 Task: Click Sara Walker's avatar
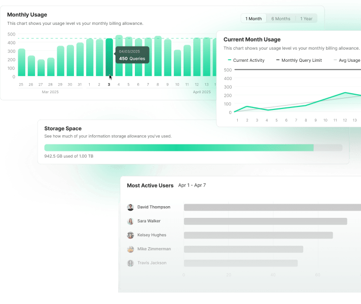coord(130,221)
